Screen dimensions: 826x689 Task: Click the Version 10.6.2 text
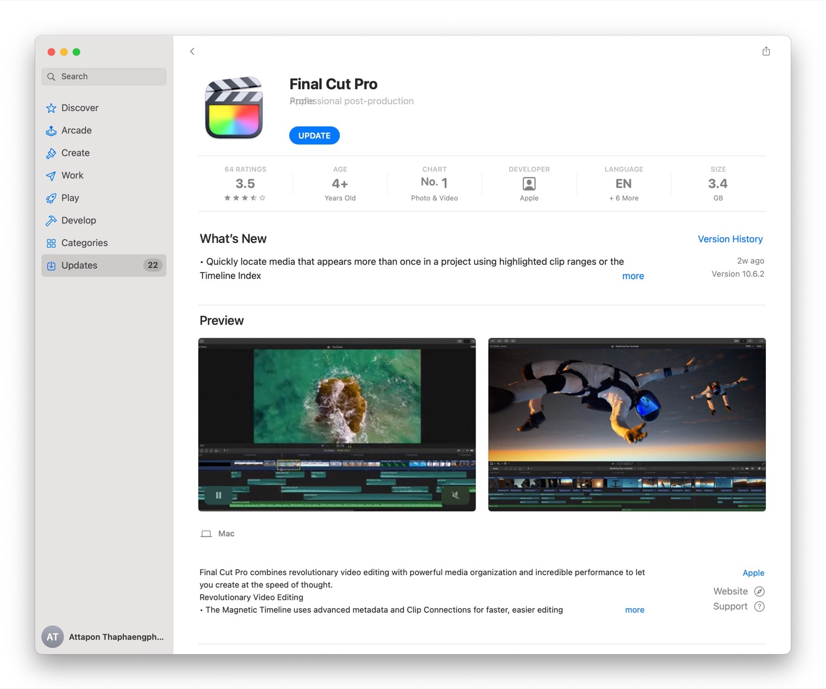[x=737, y=274]
